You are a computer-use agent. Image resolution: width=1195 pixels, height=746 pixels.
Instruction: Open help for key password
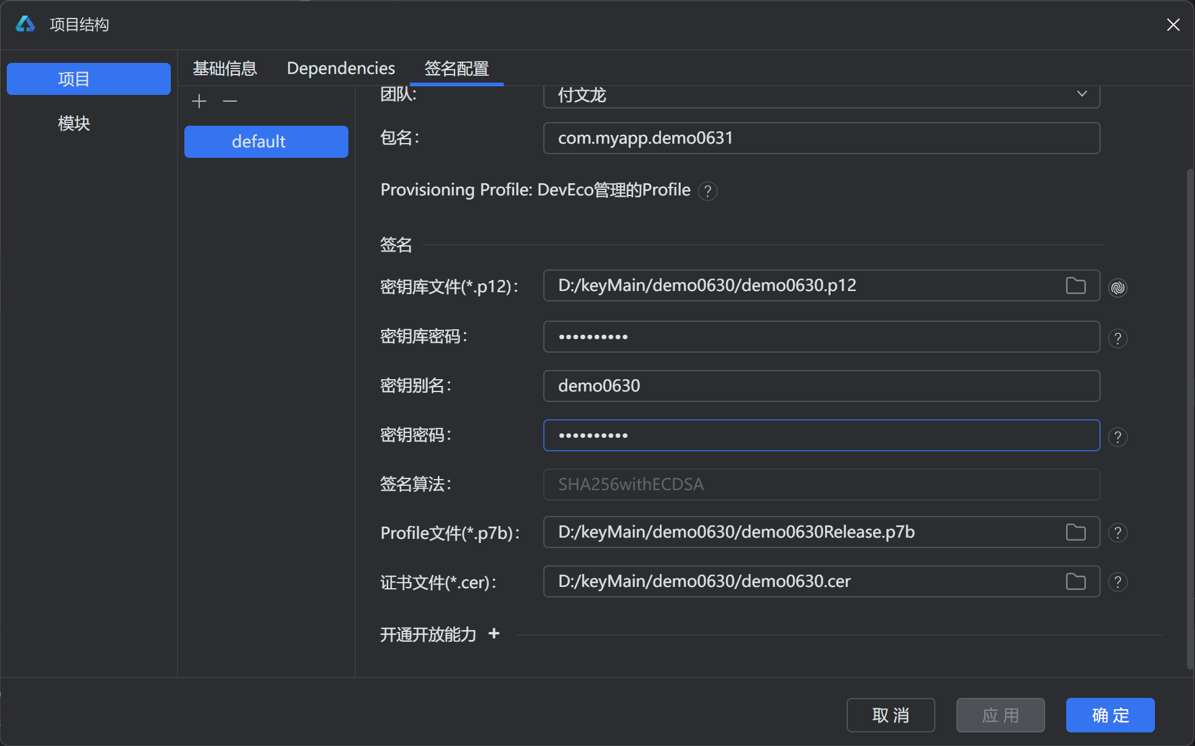tap(1118, 437)
